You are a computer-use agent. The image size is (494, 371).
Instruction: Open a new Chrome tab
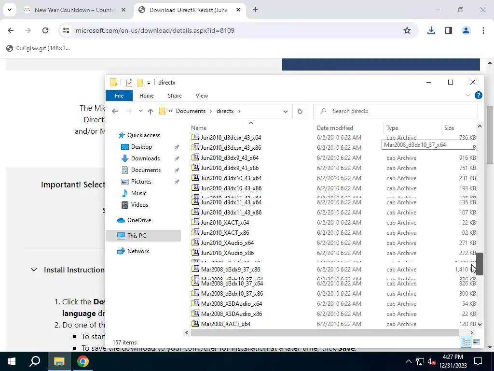pyautogui.click(x=256, y=10)
